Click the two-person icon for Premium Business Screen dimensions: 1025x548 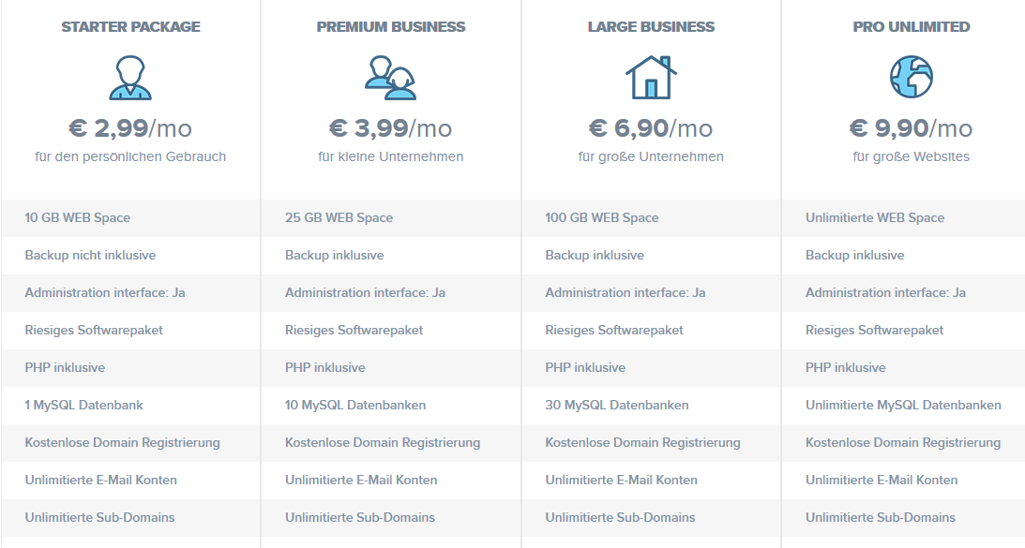(390, 78)
